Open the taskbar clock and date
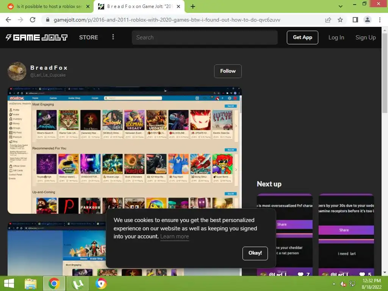This screenshot has height=291, width=388. 371,284
